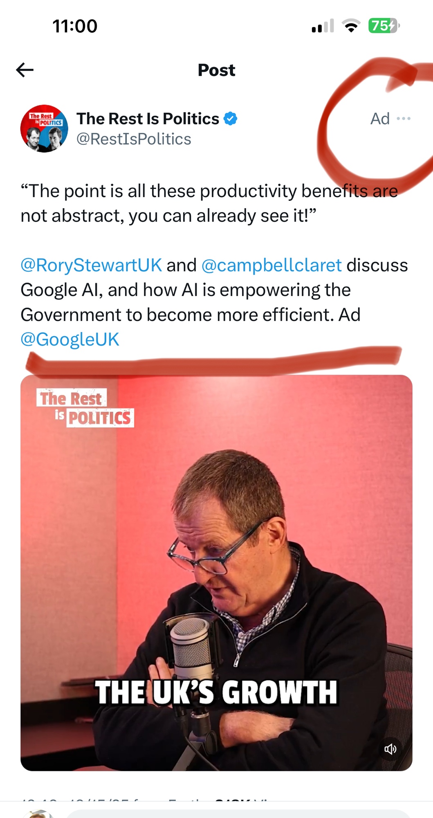The height and width of the screenshot is (818, 433).
Task: Open the @GoogleUK mention
Action: (x=70, y=339)
